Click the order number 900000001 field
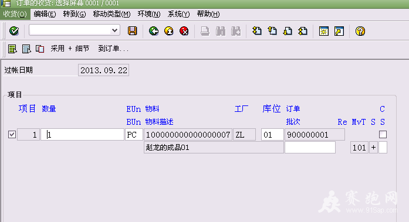The width and height of the screenshot is (409, 222). click(315, 135)
